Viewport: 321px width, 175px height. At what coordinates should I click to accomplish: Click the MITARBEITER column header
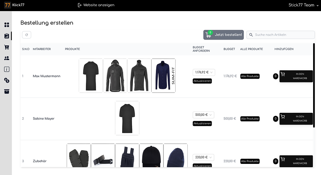pyautogui.click(x=42, y=49)
